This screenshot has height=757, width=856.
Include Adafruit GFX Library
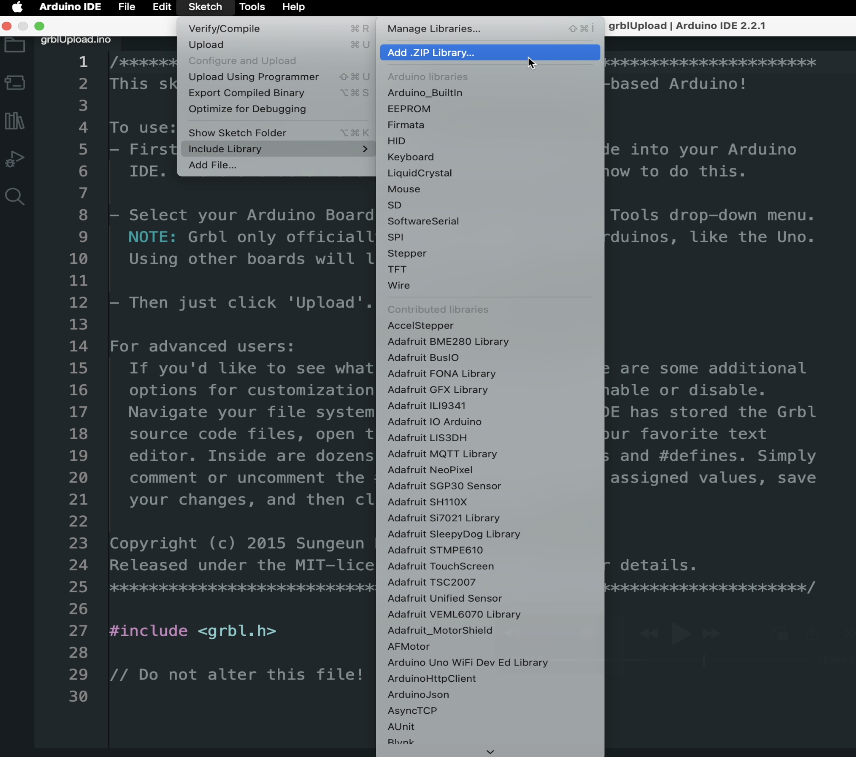pyautogui.click(x=490, y=389)
